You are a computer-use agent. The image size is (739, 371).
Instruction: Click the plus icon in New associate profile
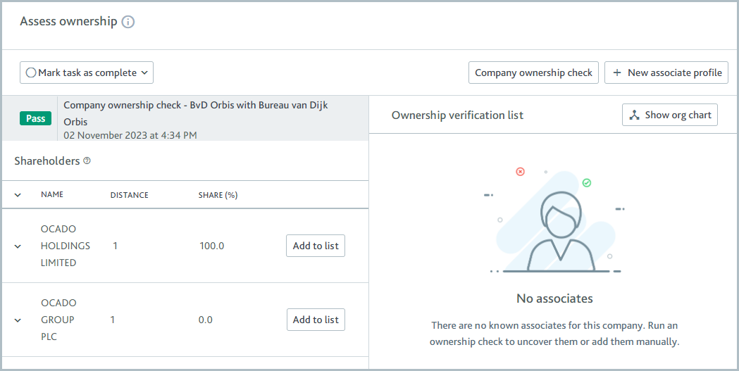pos(617,73)
